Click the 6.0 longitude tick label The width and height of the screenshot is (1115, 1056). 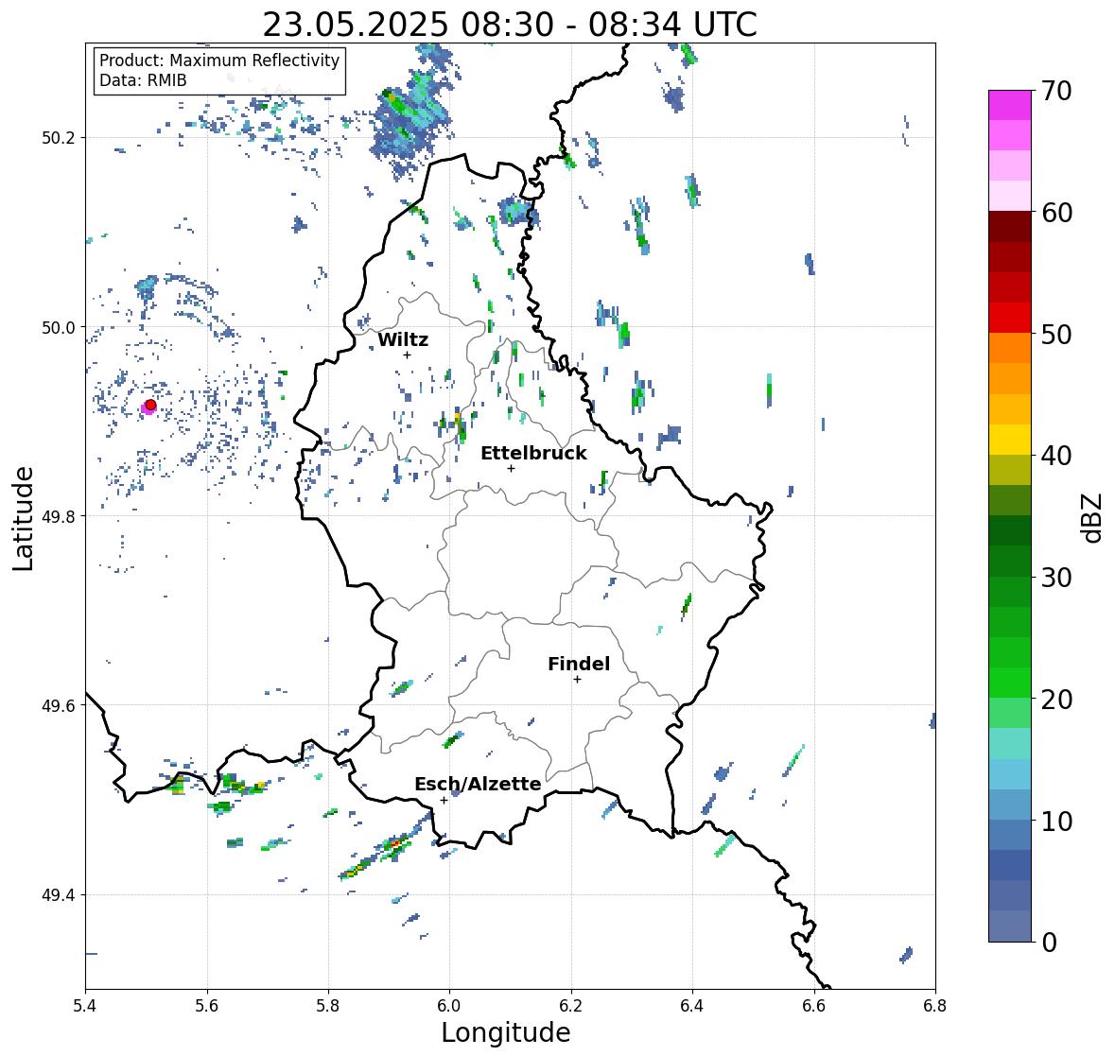[x=449, y=1005]
